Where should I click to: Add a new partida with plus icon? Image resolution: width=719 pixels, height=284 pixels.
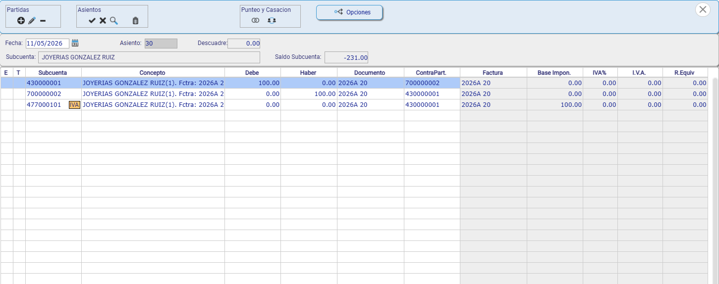[x=21, y=21]
